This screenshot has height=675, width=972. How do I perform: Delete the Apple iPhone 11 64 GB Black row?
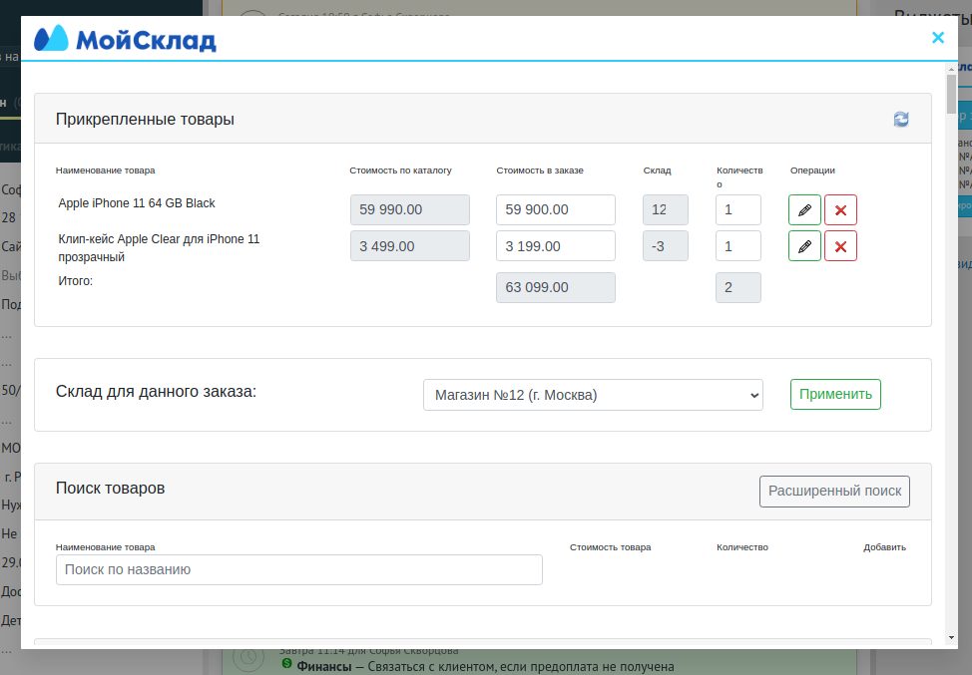coord(840,210)
